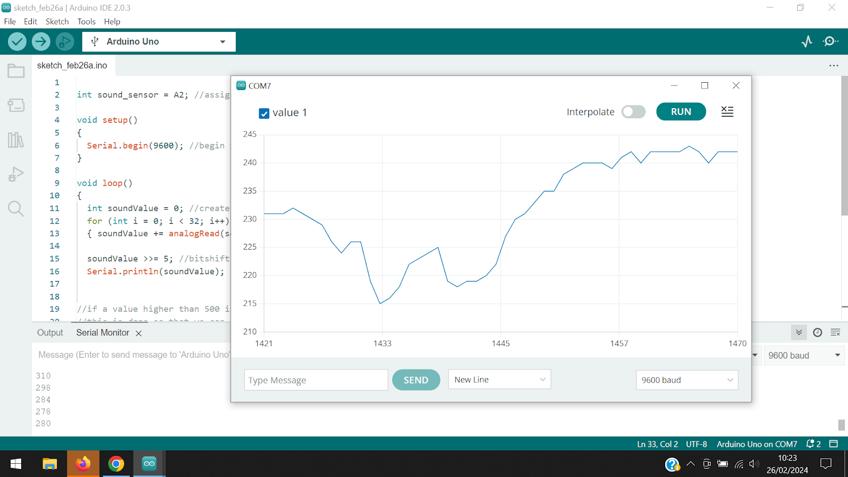Open the Serial Monitor 9600 baud dropdown

804,356
